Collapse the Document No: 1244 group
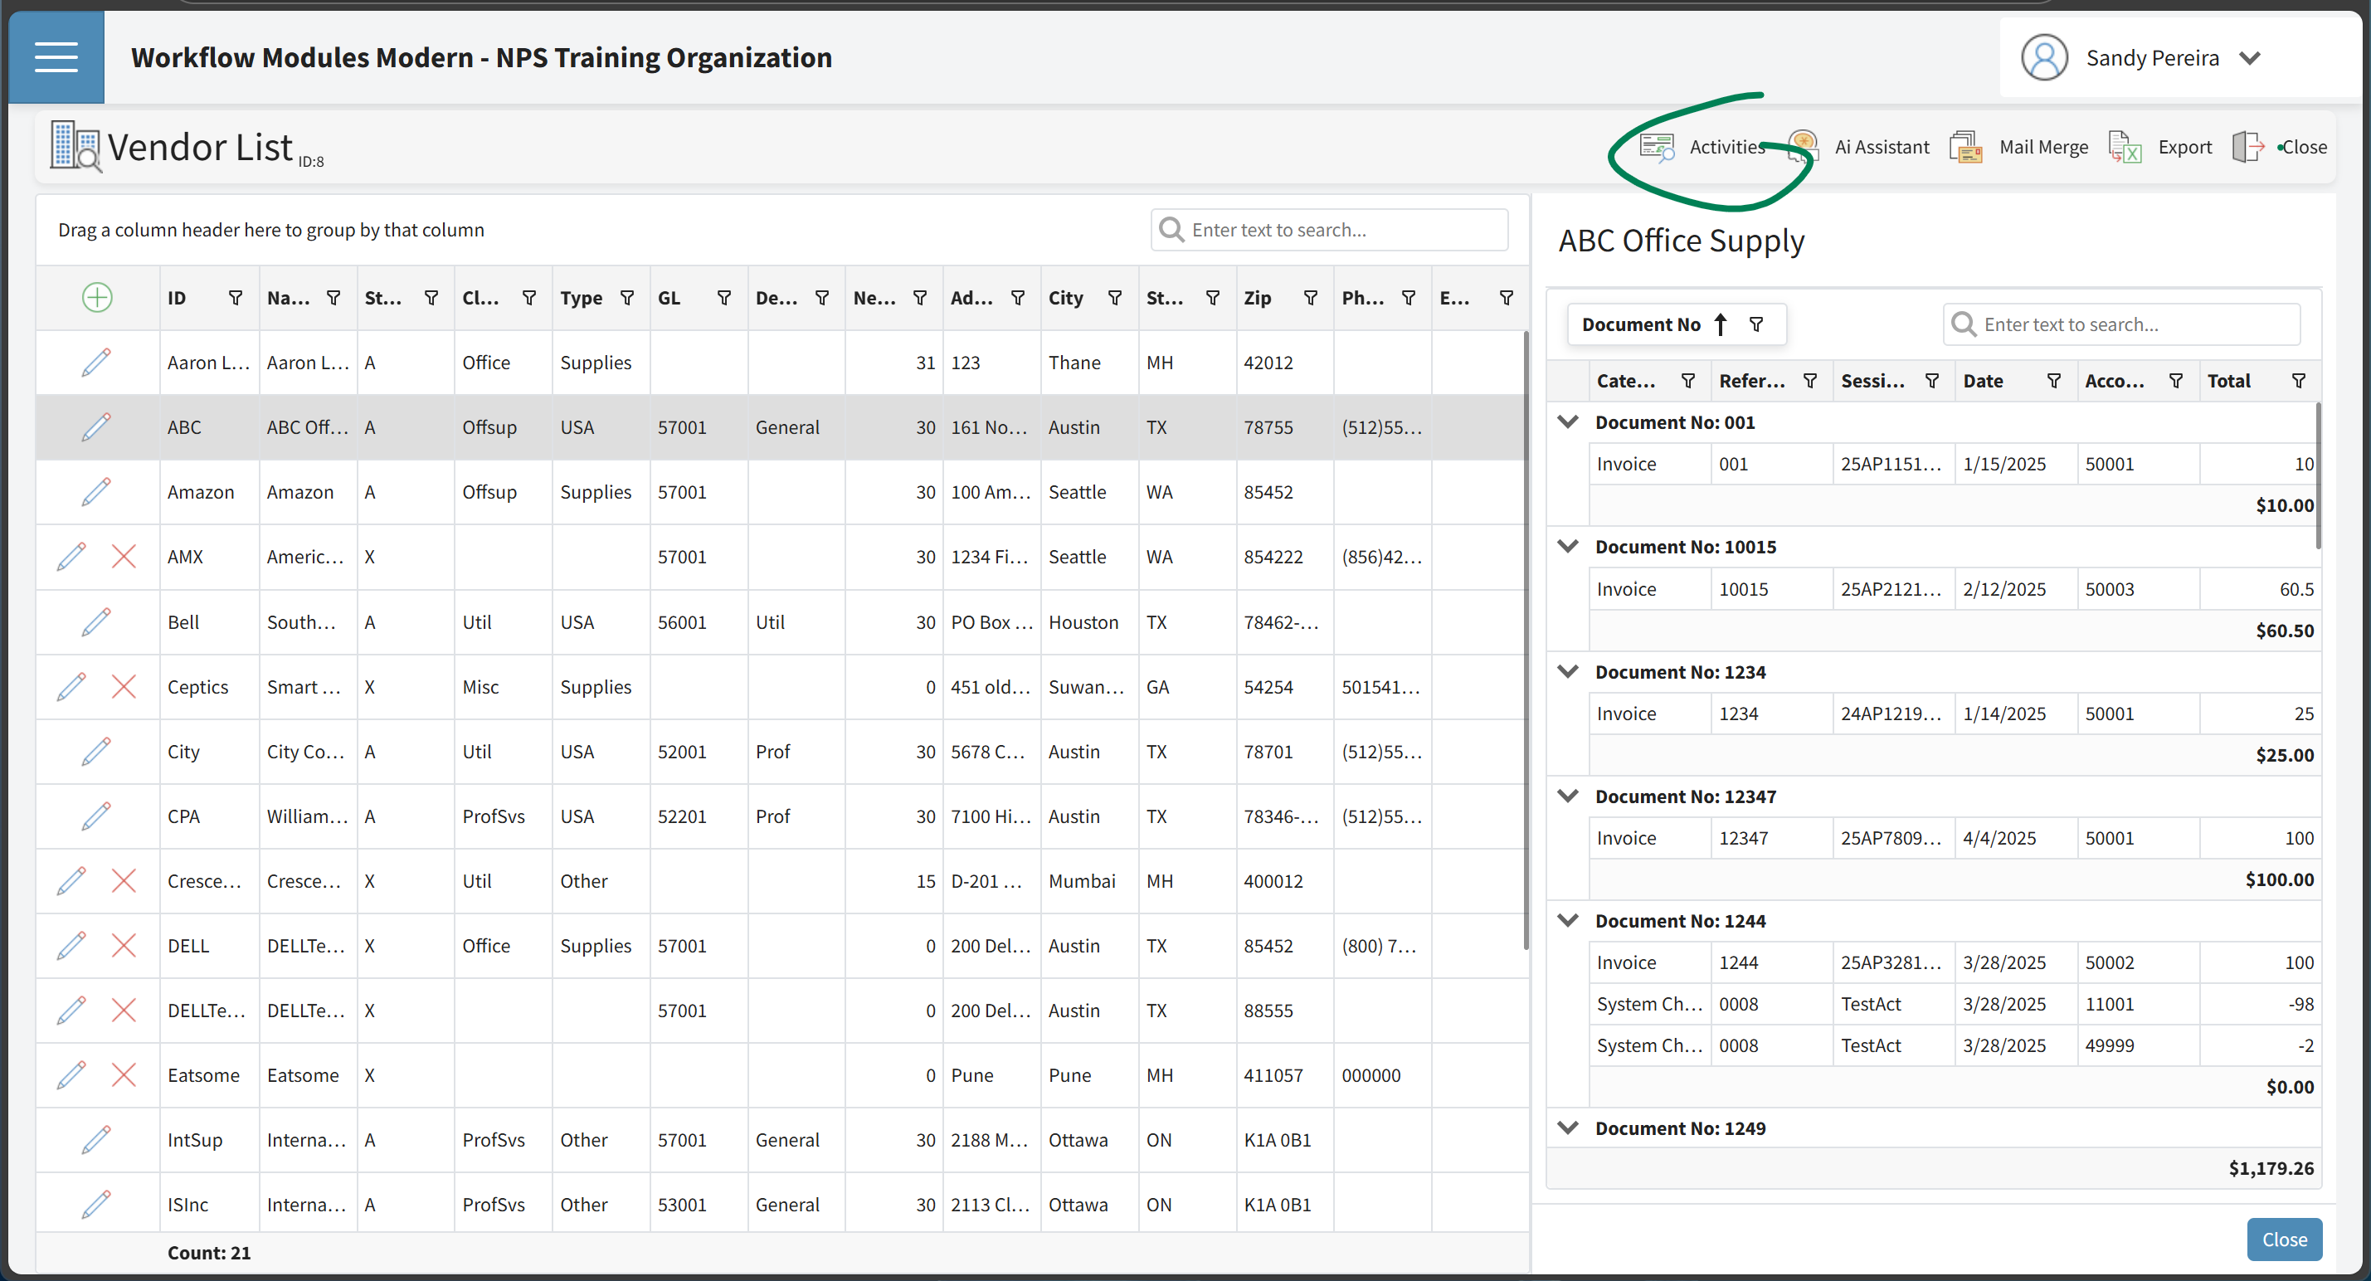2371x1281 pixels. click(1567, 920)
